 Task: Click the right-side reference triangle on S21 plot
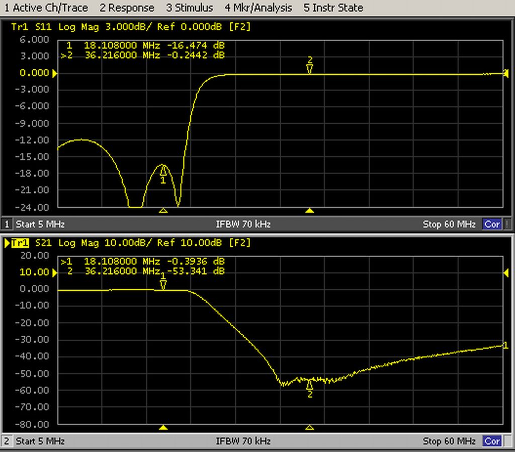coord(506,272)
